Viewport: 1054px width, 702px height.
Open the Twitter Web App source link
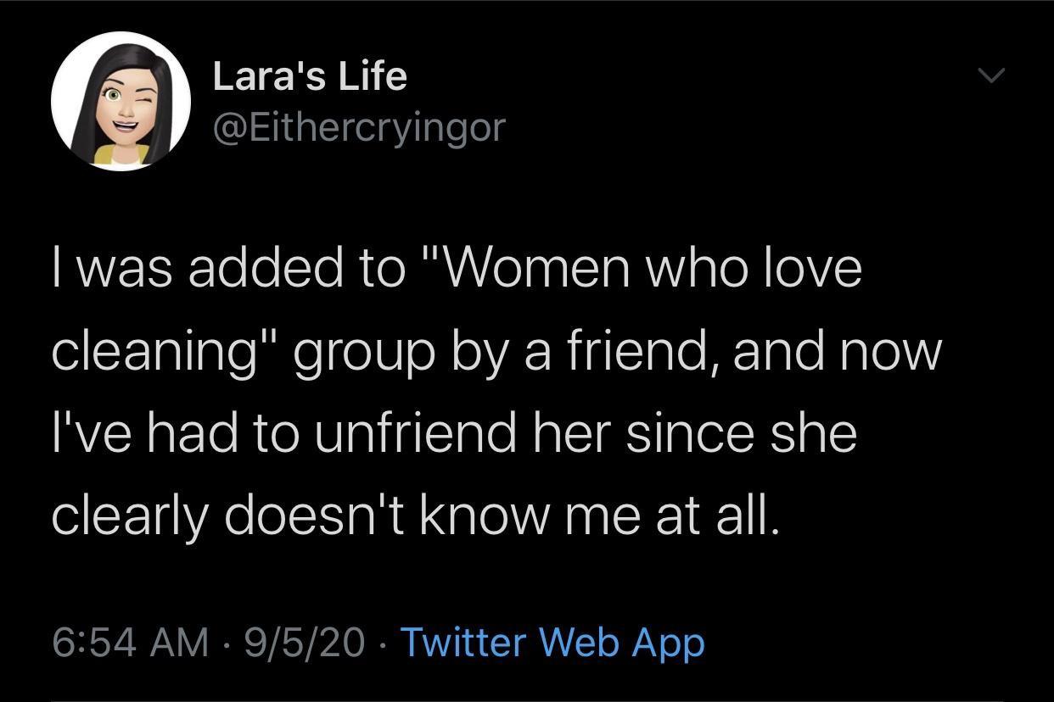pyautogui.click(x=552, y=643)
